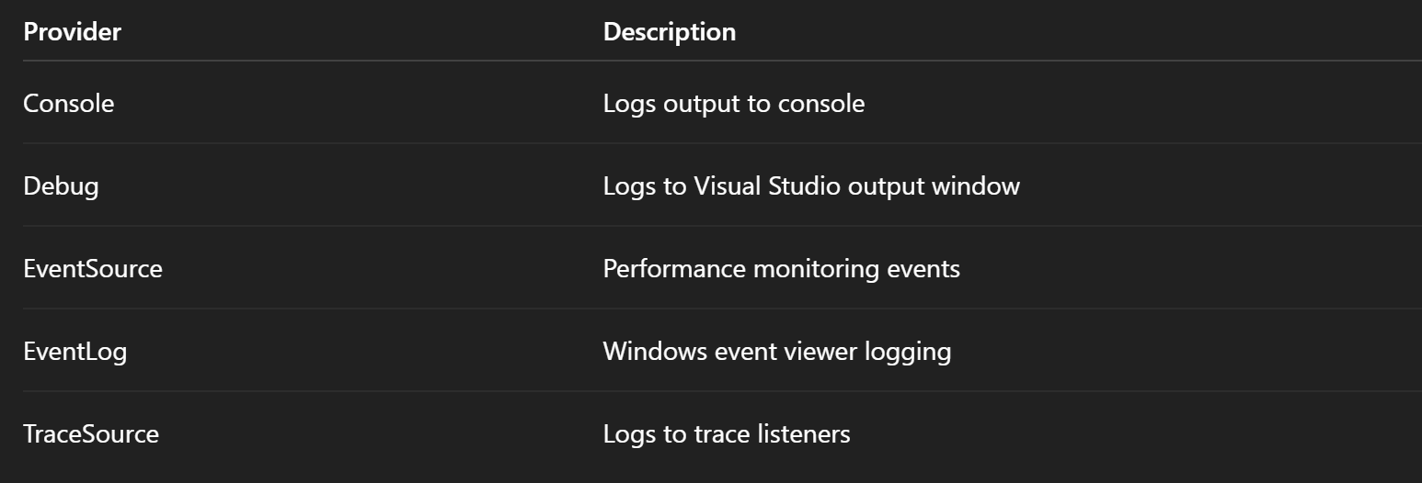Viewport: 1422px width, 483px height.
Task: Select the Debug provider cell
Action: pyautogui.click(x=61, y=186)
